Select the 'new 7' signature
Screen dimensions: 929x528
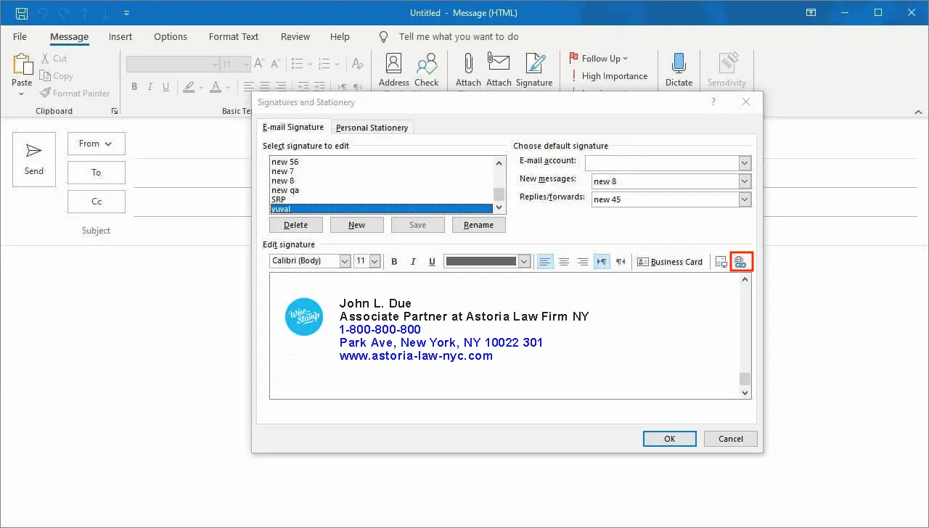click(381, 171)
